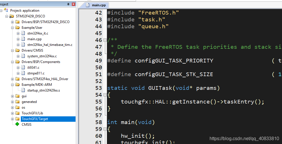Click '#include "FreeRTOS.h"' code line

(x=143, y=13)
